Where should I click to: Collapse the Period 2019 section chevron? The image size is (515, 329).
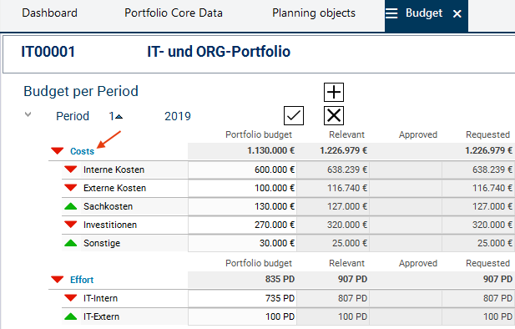pyautogui.click(x=28, y=114)
